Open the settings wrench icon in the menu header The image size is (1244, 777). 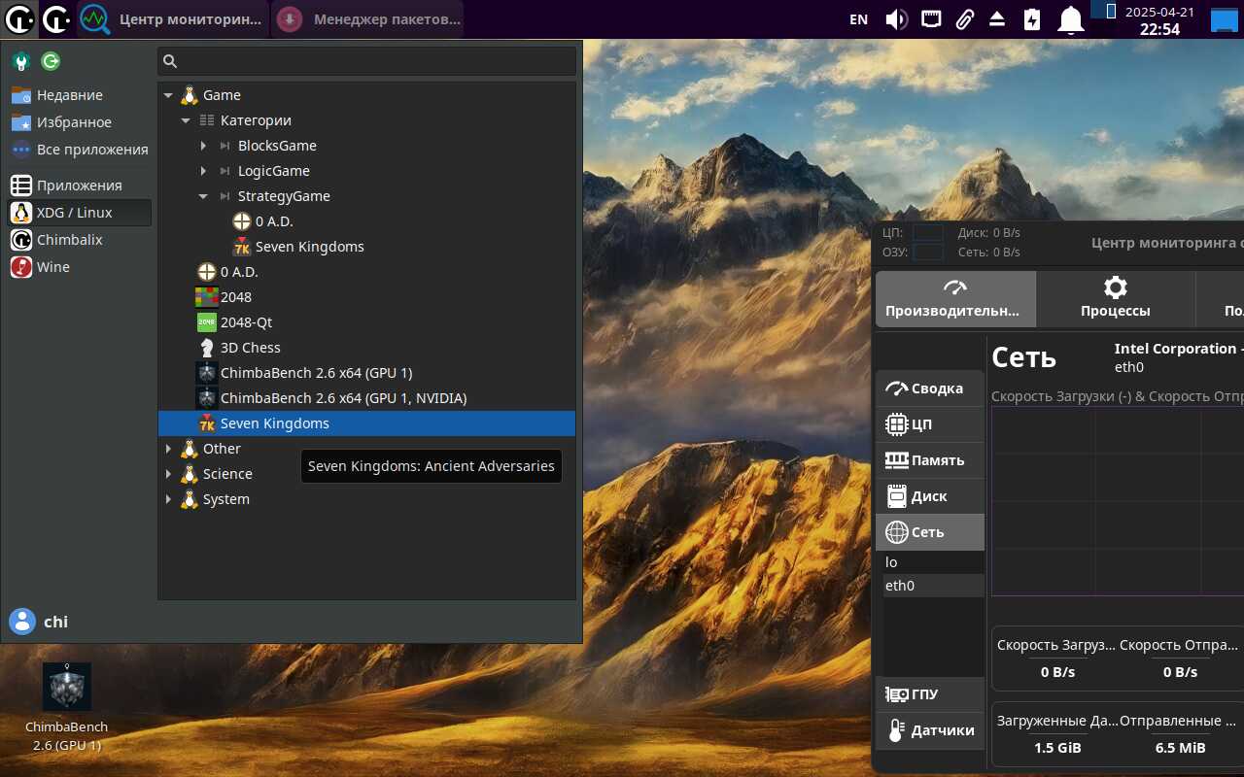(21, 61)
